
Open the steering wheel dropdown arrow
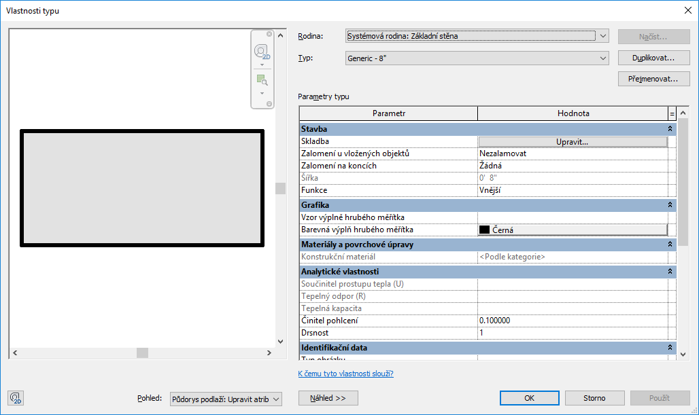point(262,65)
